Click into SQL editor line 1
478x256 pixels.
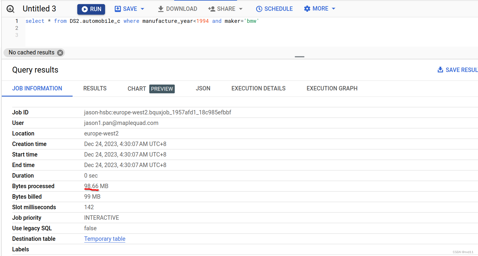point(142,21)
